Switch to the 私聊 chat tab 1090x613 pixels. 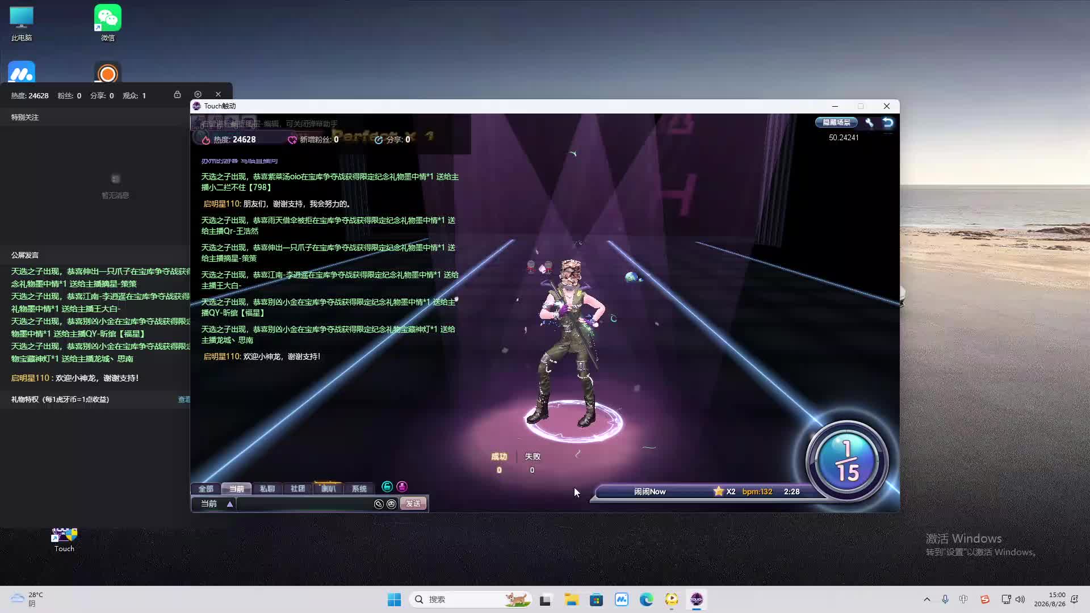pos(267,489)
